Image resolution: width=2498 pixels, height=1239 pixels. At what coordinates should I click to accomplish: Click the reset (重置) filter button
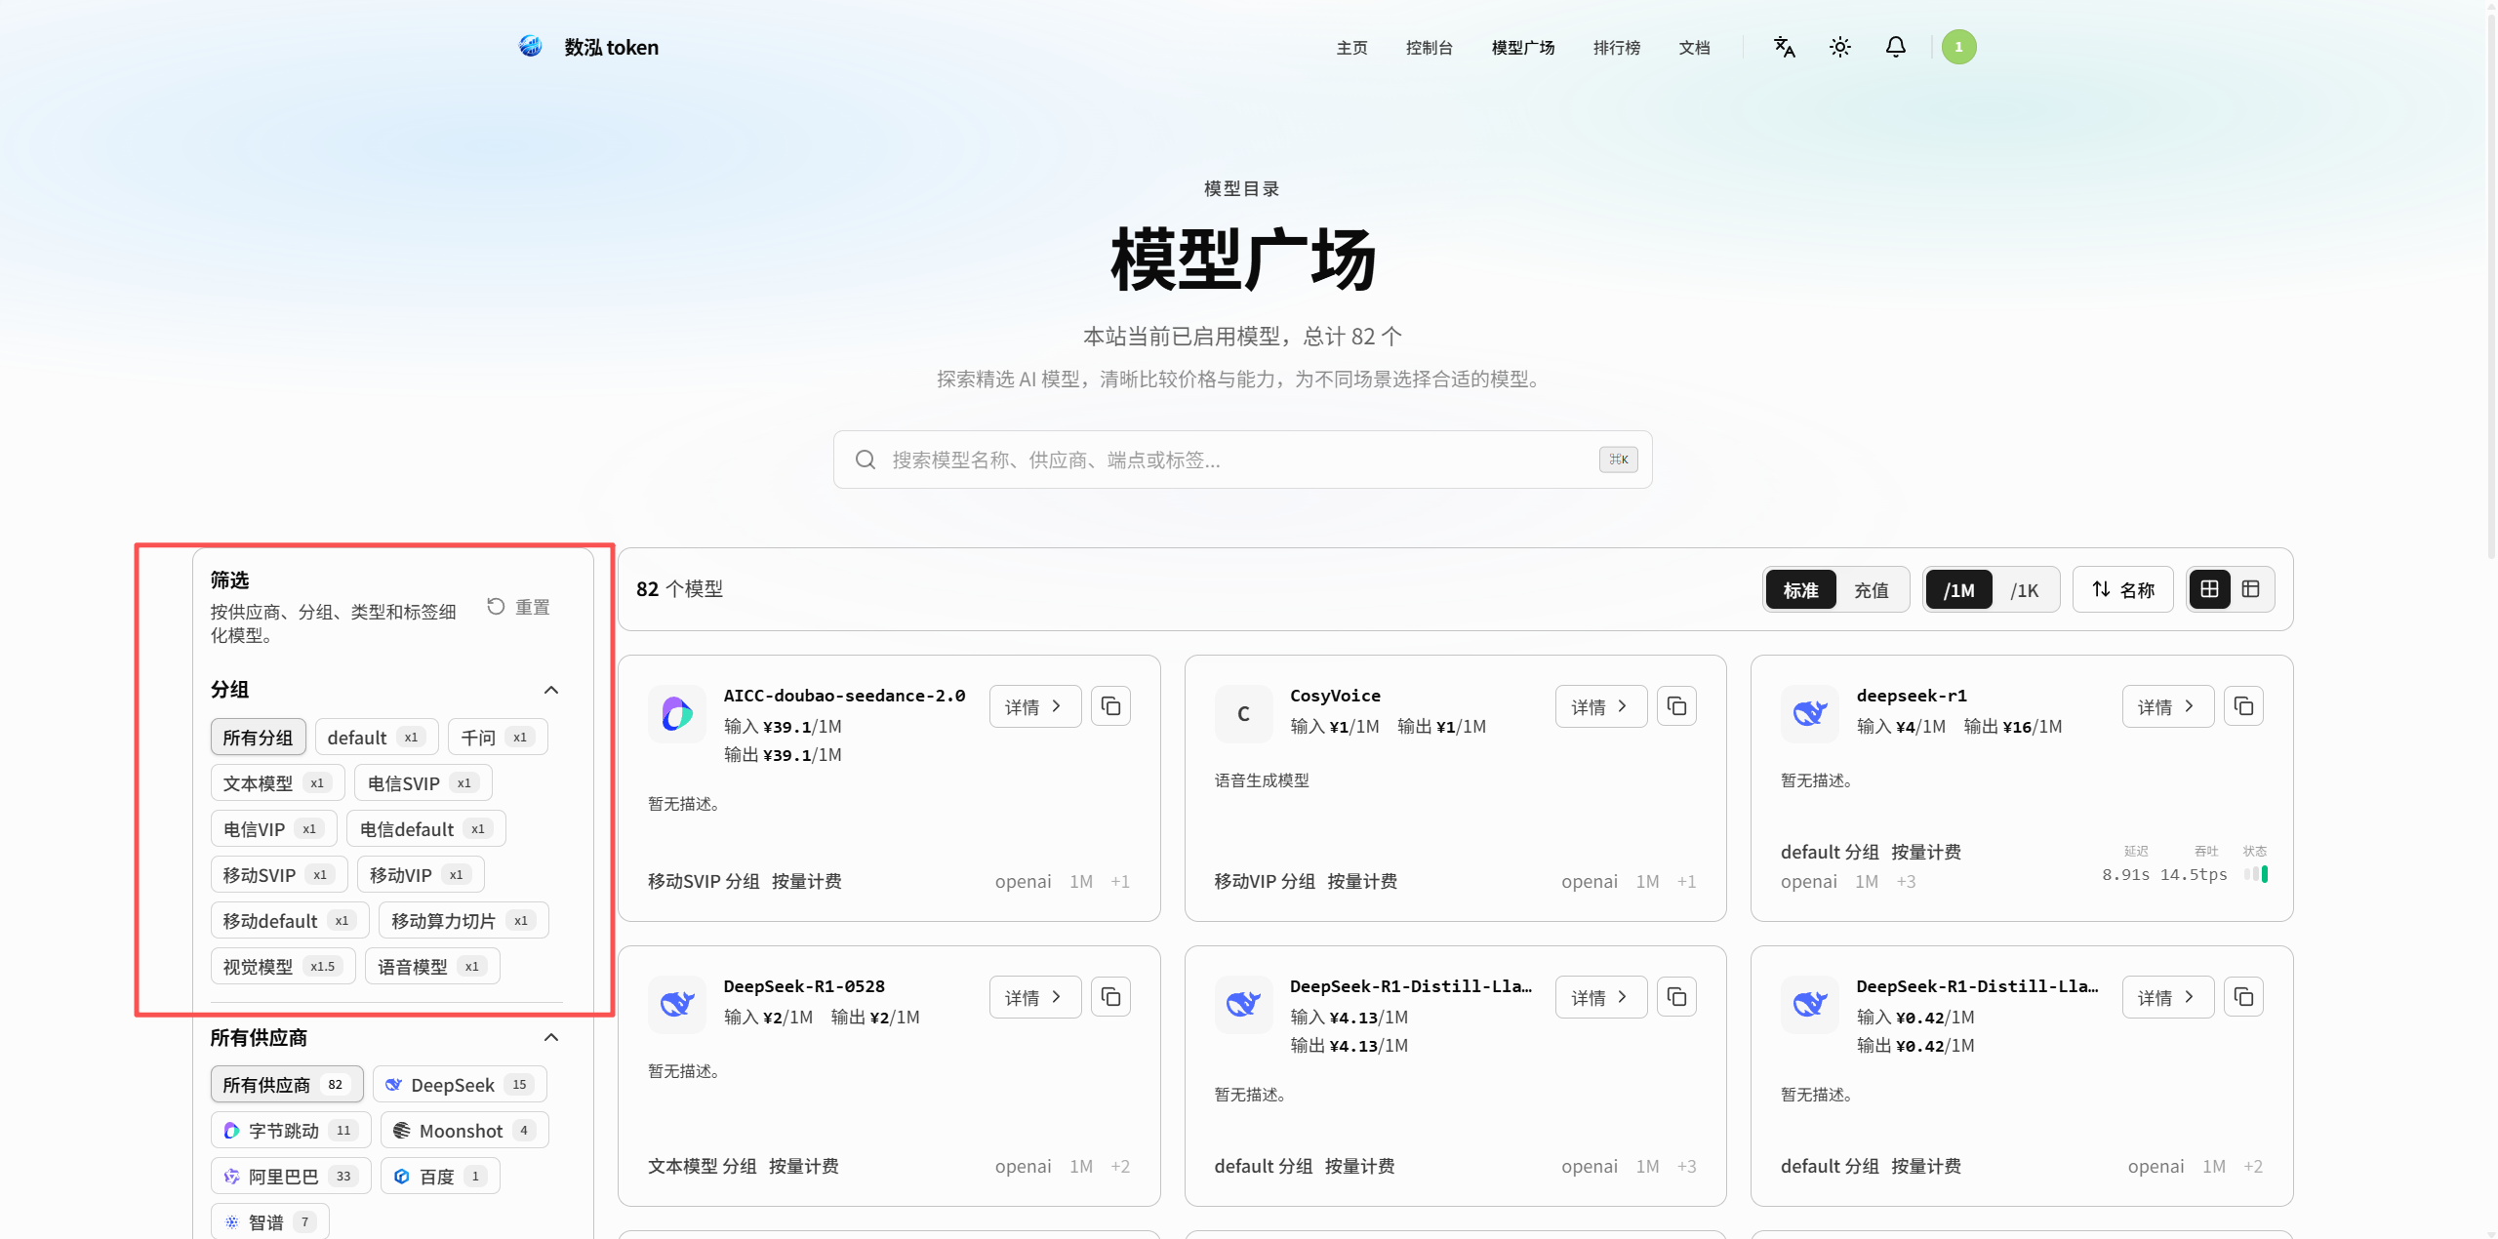(518, 607)
